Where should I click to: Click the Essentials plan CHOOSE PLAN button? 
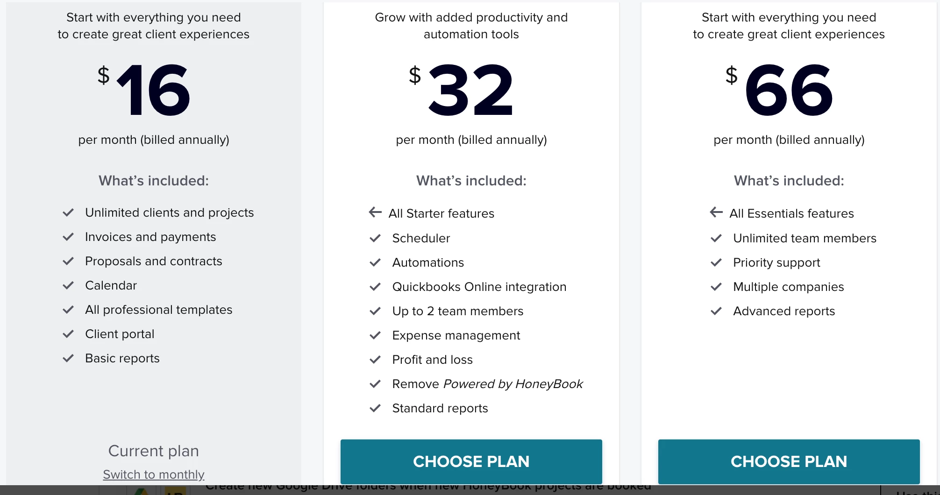471,461
